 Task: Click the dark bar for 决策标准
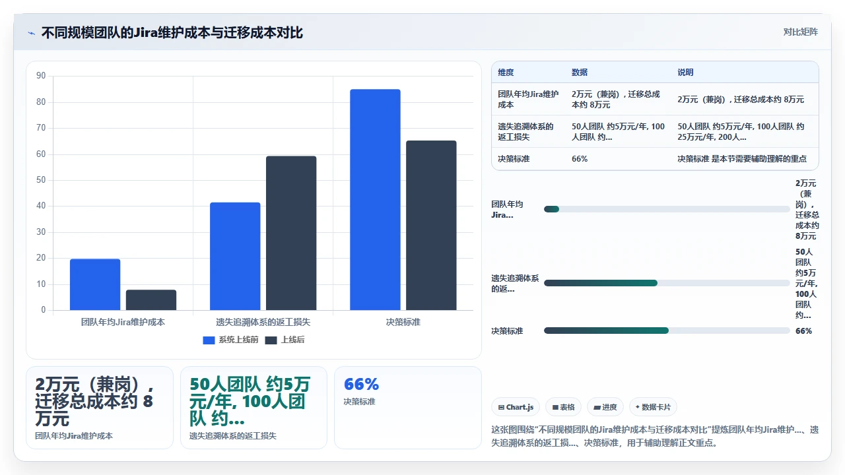tap(431, 225)
